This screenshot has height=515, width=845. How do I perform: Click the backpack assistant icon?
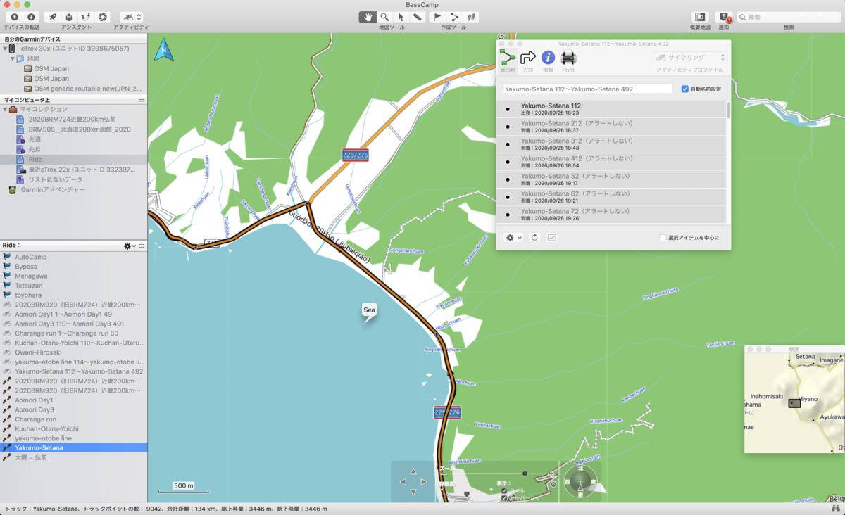69,17
